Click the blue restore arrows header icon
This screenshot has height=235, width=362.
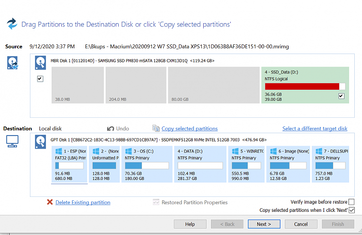pyautogui.click(x=12, y=24)
